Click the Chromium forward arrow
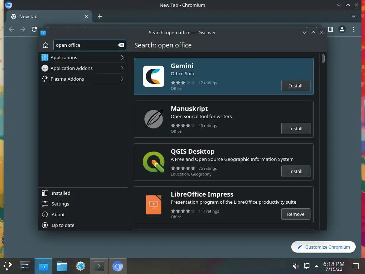This screenshot has width=365, height=274. 23,29
